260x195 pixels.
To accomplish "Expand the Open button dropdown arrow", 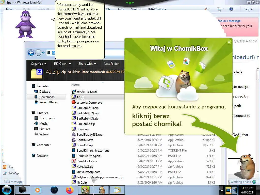I will [x=70, y=64].
